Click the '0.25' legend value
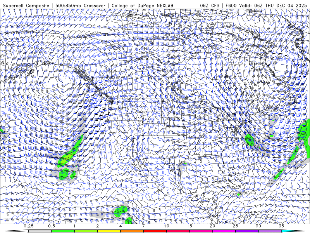 [29, 226]
